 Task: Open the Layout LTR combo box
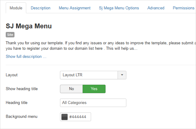tap(89, 75)
